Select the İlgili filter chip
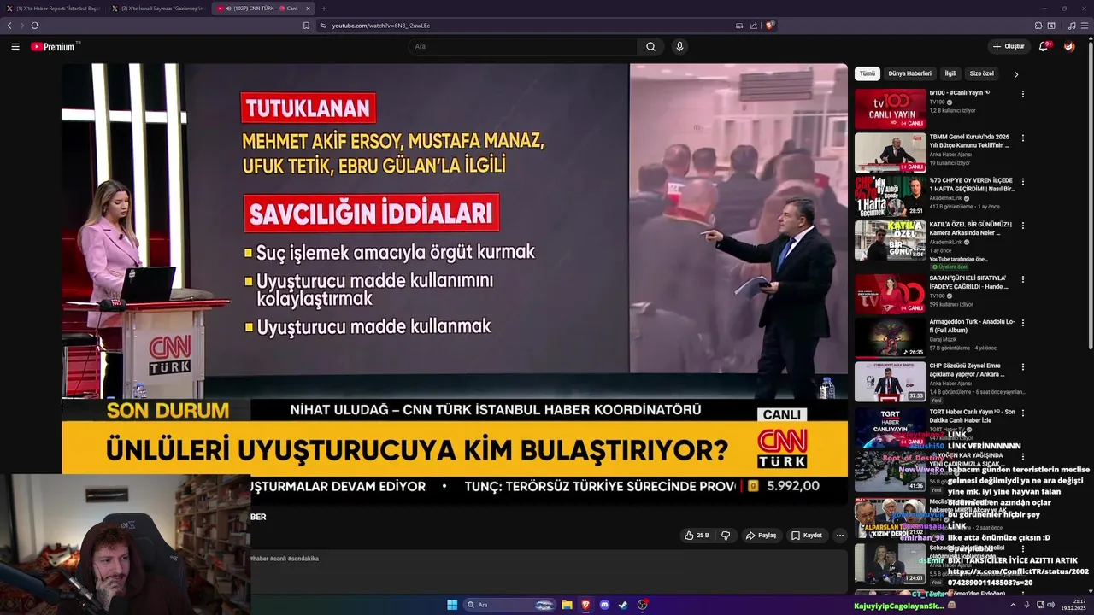Viewport: 1094px width, 615px height. click(950, 74)
